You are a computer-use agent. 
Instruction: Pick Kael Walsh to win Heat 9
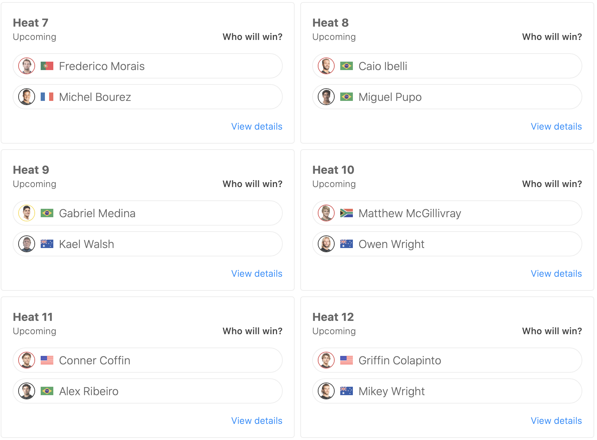[x=147, y=244]
